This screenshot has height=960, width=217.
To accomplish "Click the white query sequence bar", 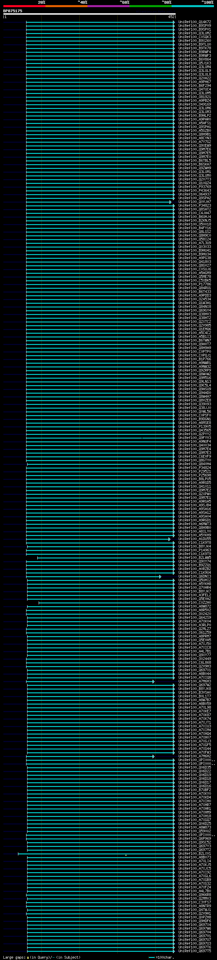I will 90,14.
